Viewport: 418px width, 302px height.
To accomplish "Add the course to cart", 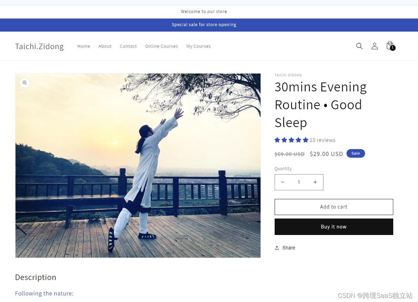I will [x=334, y=207].
